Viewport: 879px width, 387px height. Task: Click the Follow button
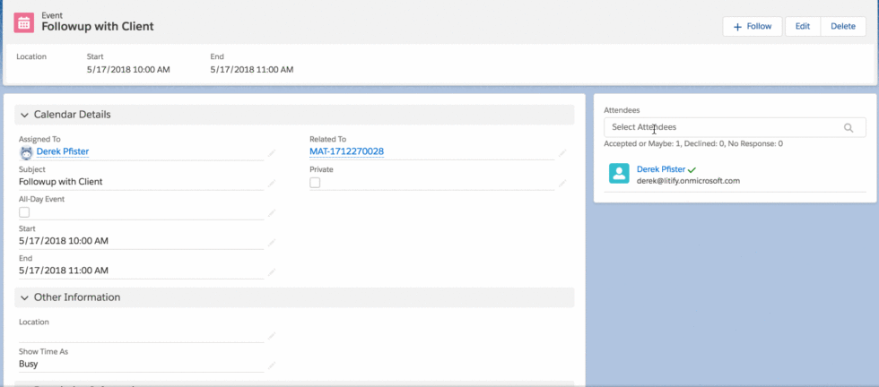click(753, 26)
